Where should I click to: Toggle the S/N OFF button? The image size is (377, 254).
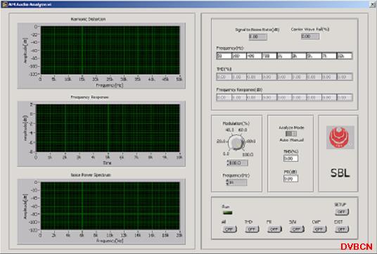click(296, 229)
